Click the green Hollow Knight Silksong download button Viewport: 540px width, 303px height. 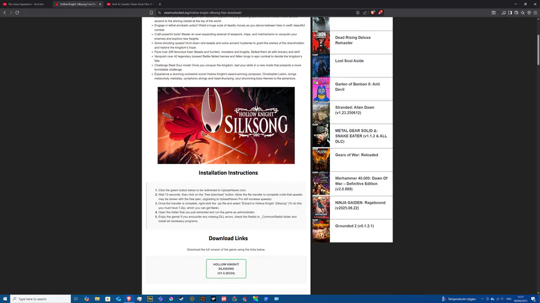click(x=226, y=269)
